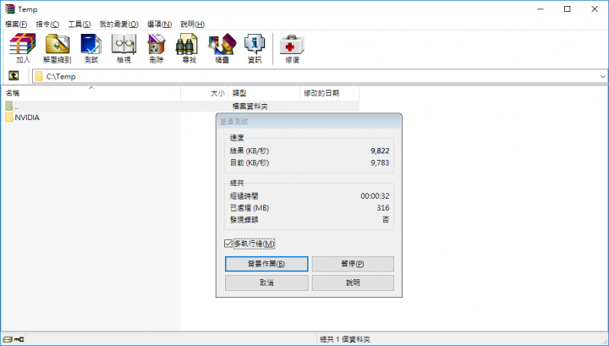609x346 pixels.
Task: Click the 暫停(P) button
Action: (353, 264)
